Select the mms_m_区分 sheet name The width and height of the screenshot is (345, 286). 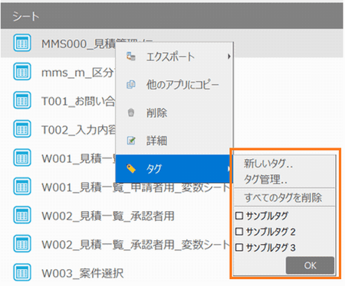pos(78,73)
